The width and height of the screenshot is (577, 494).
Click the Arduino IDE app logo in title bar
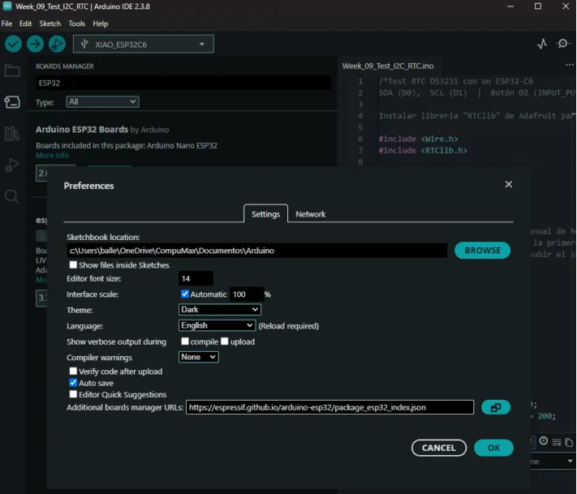coord(7,6)
